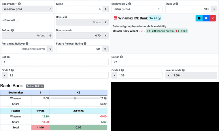Click left Bet on field containing 1

55,62
